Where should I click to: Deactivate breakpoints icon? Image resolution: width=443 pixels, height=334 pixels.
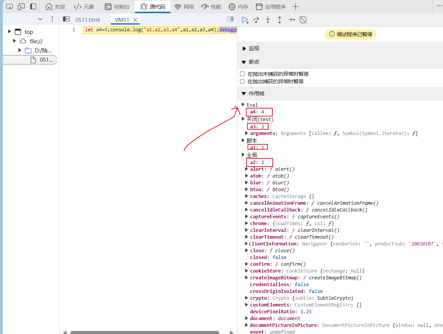tap(303, 20)
